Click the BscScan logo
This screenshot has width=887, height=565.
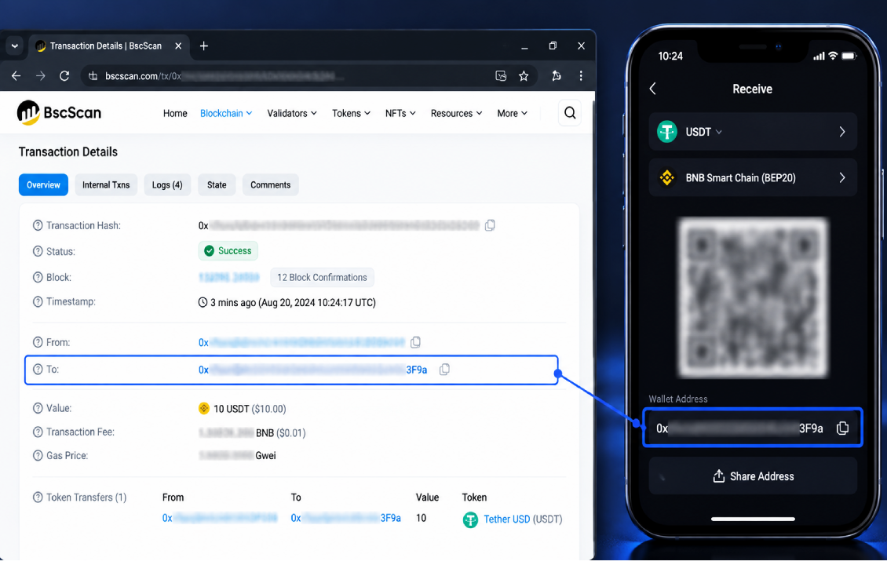coord(59,112)
